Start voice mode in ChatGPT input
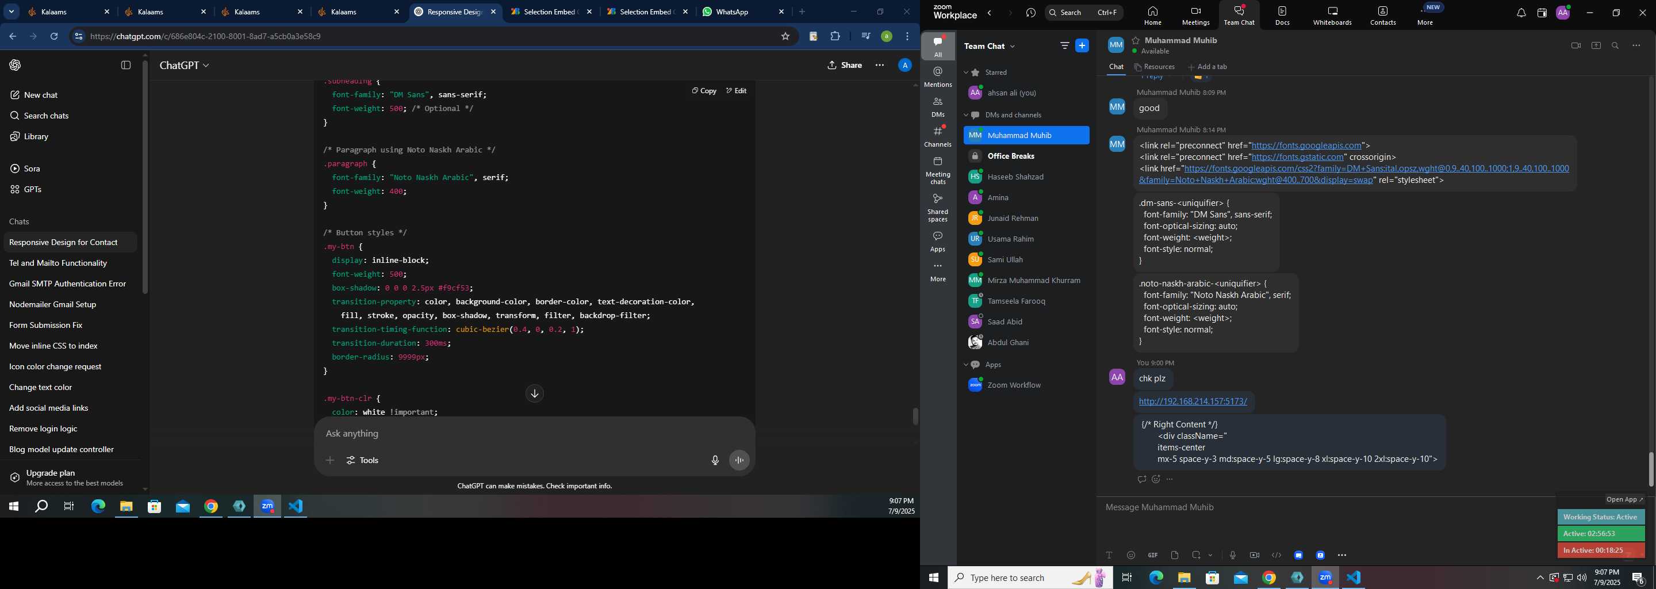 (739, 460)
